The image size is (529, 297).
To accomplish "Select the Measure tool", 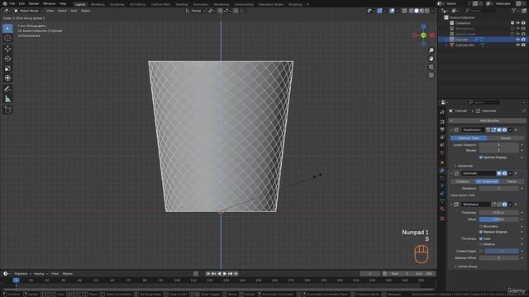I will 7,99.
